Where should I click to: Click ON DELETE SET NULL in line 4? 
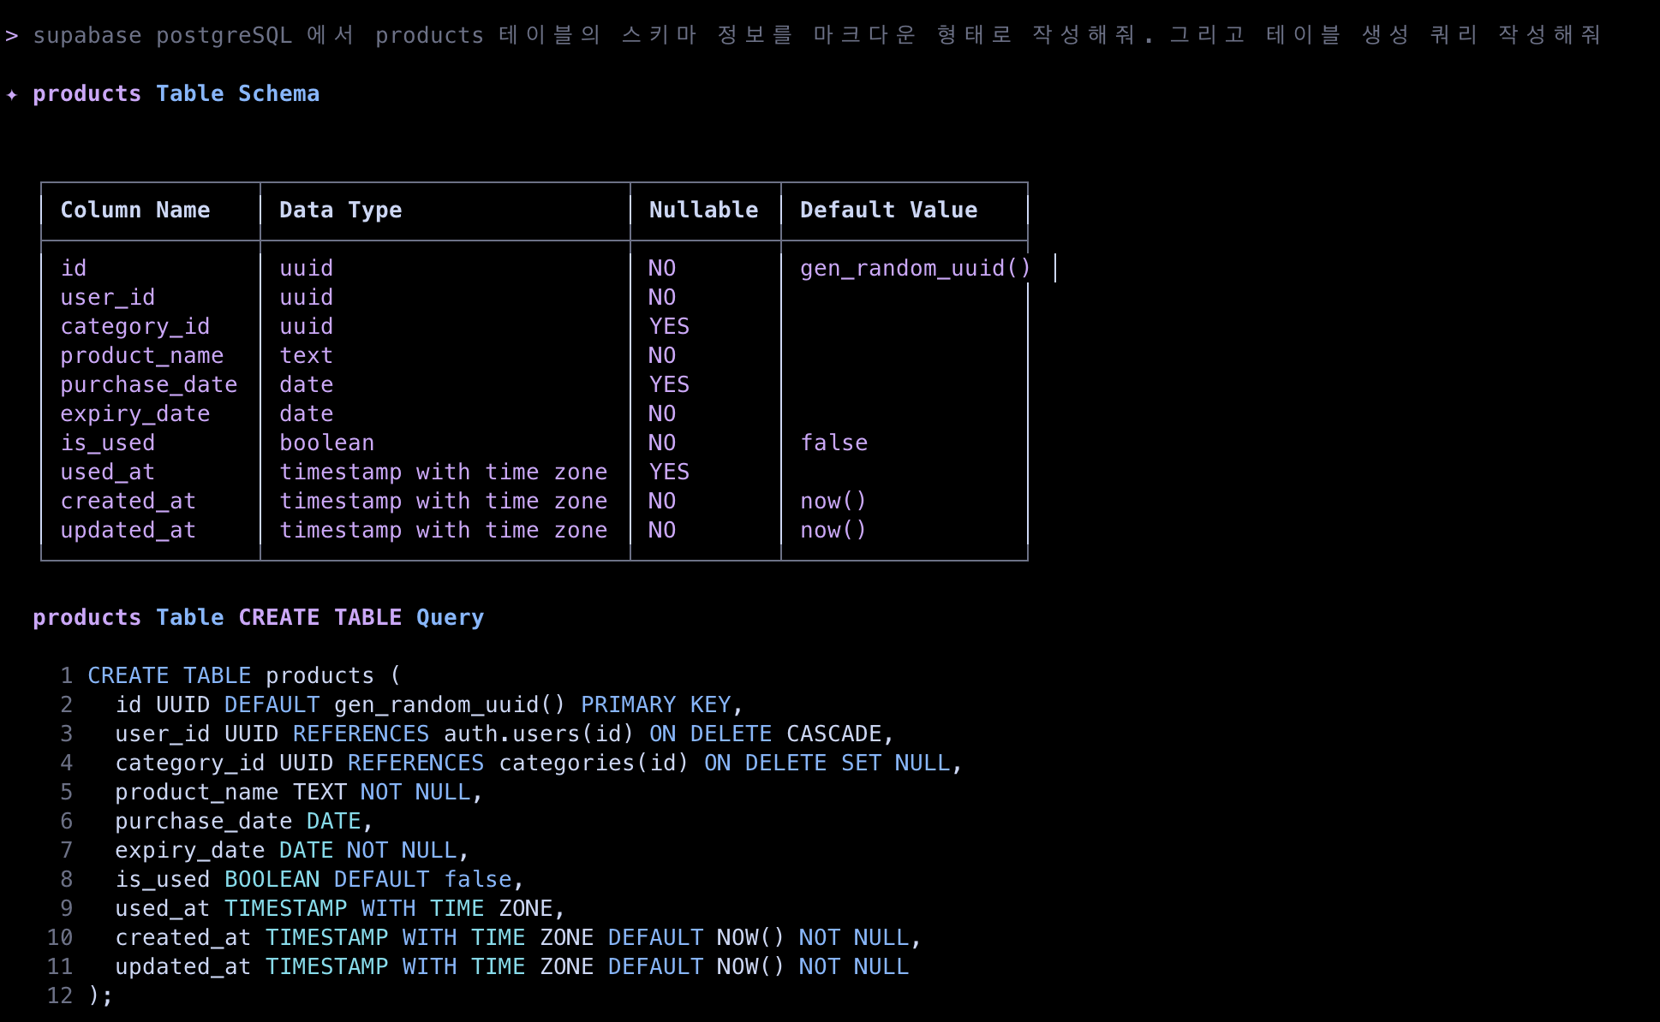827,764
